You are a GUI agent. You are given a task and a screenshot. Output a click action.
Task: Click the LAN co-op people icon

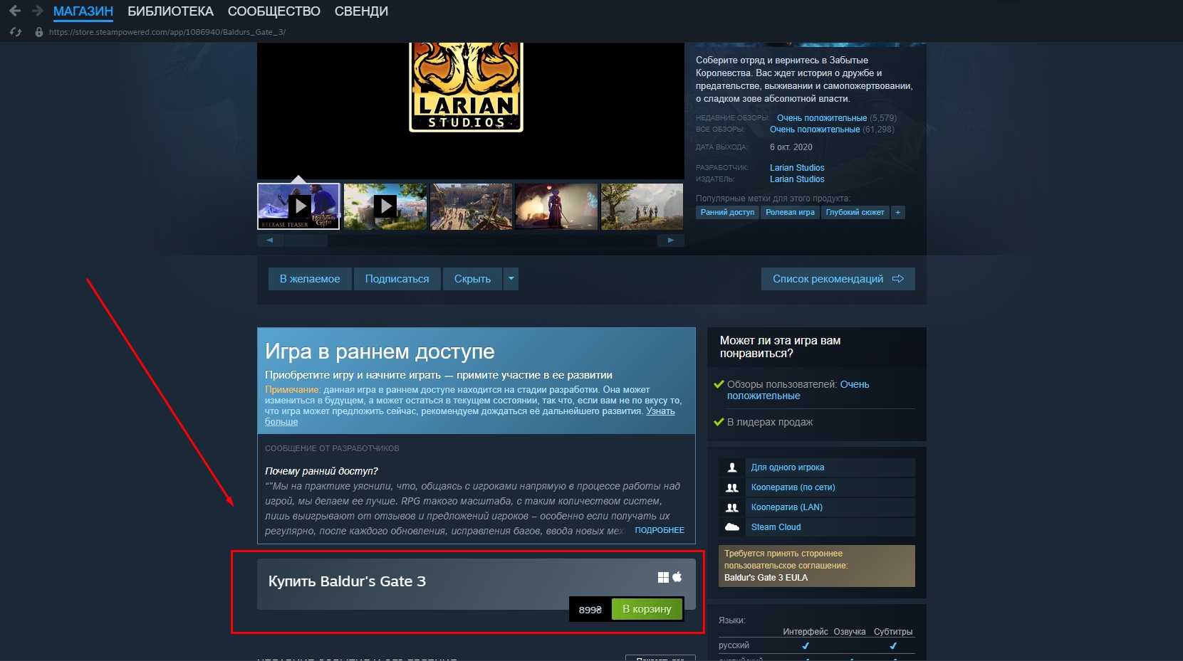coord(731,507)
